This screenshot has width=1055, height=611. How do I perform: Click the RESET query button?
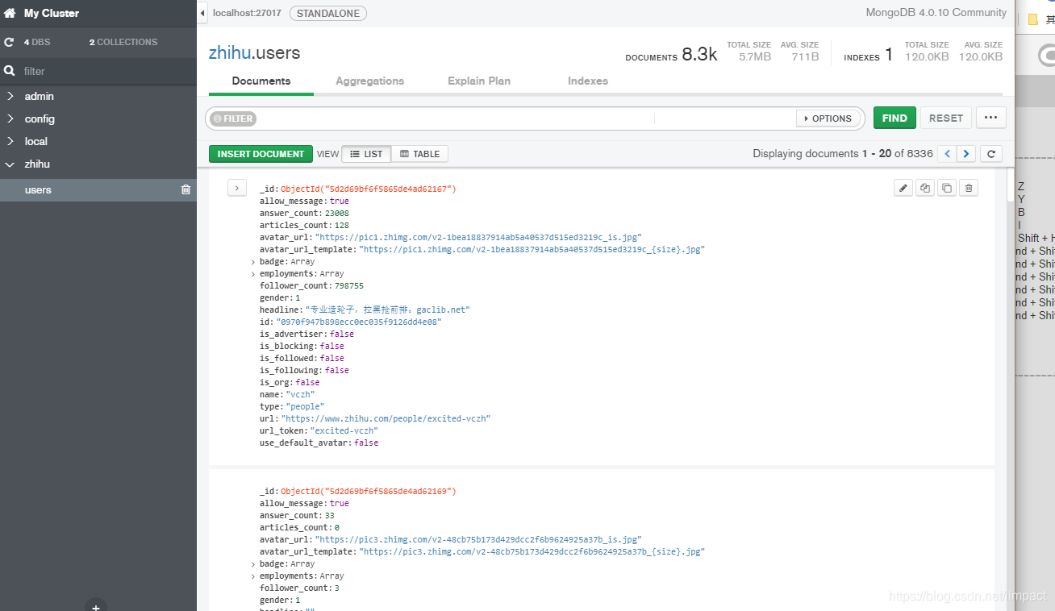tap(946, 118)
